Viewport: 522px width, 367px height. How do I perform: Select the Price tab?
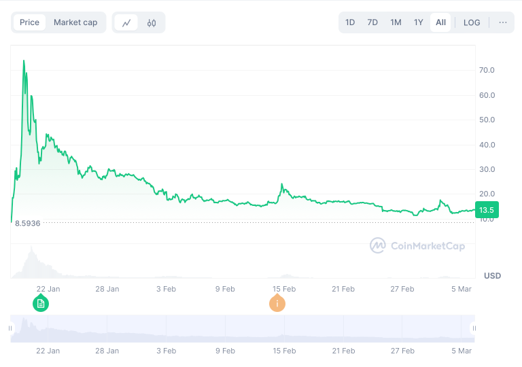pos(29,22)
